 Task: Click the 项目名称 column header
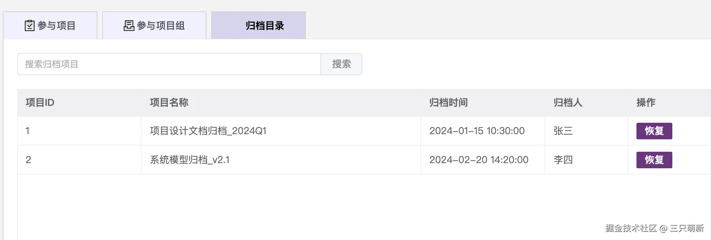coord(169,102)
